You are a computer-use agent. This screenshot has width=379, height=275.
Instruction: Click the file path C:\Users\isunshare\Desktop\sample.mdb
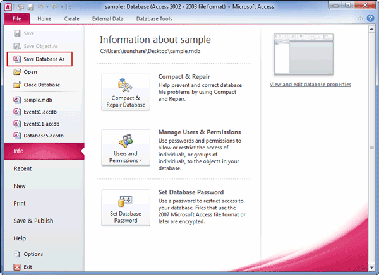150,51
